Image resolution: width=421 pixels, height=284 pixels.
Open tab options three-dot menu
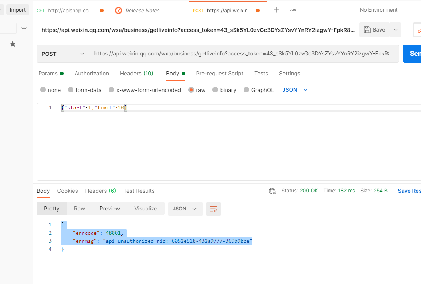293,10
